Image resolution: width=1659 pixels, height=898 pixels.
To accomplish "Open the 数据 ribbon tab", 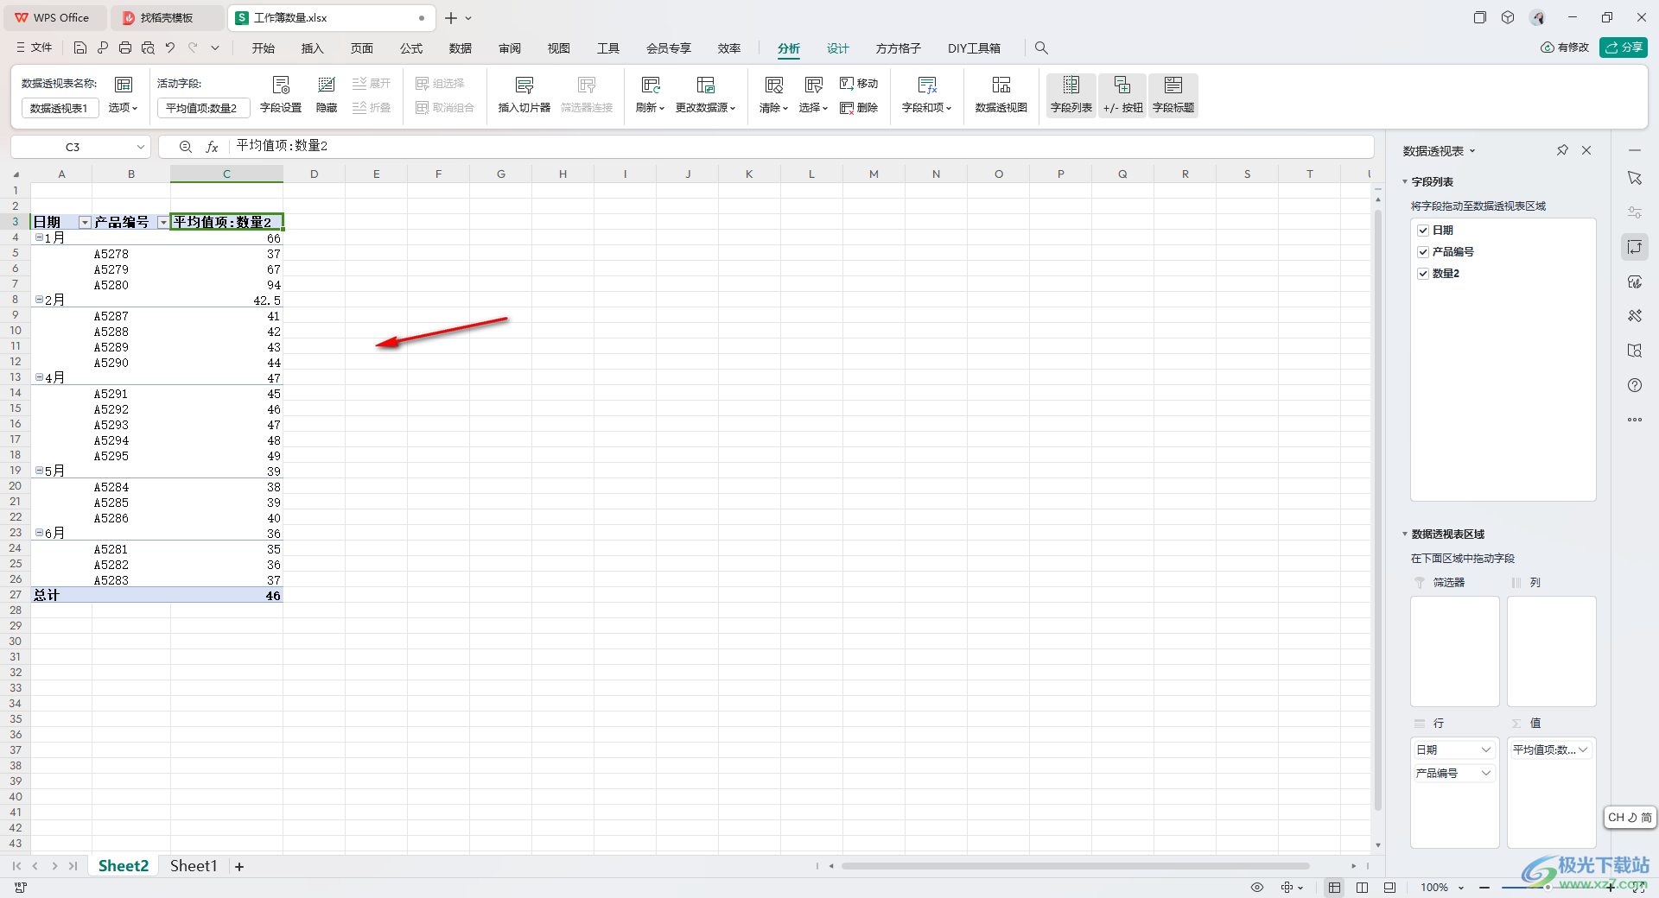I will point(461,48).
